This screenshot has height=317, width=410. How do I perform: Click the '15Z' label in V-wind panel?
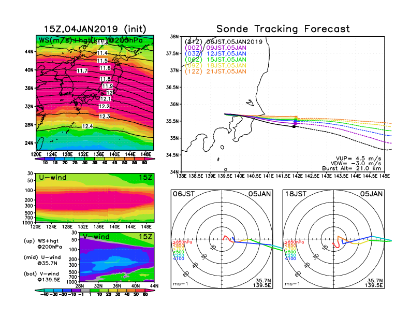coord(145,237)
